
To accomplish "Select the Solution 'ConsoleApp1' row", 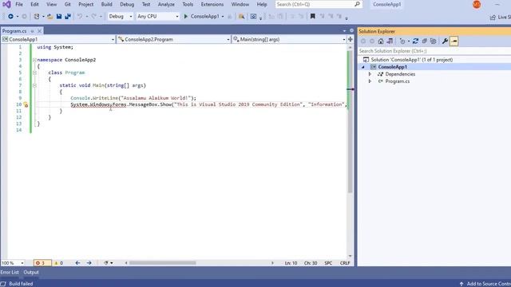I will click(434, 60).
